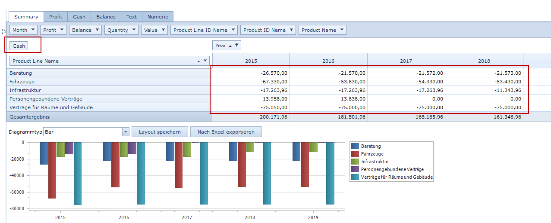551x223 pixels.
Task: Click filter icon on Product Name field
Action: pos(342,30)
